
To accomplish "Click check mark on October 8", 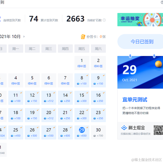I will (87, 75).
